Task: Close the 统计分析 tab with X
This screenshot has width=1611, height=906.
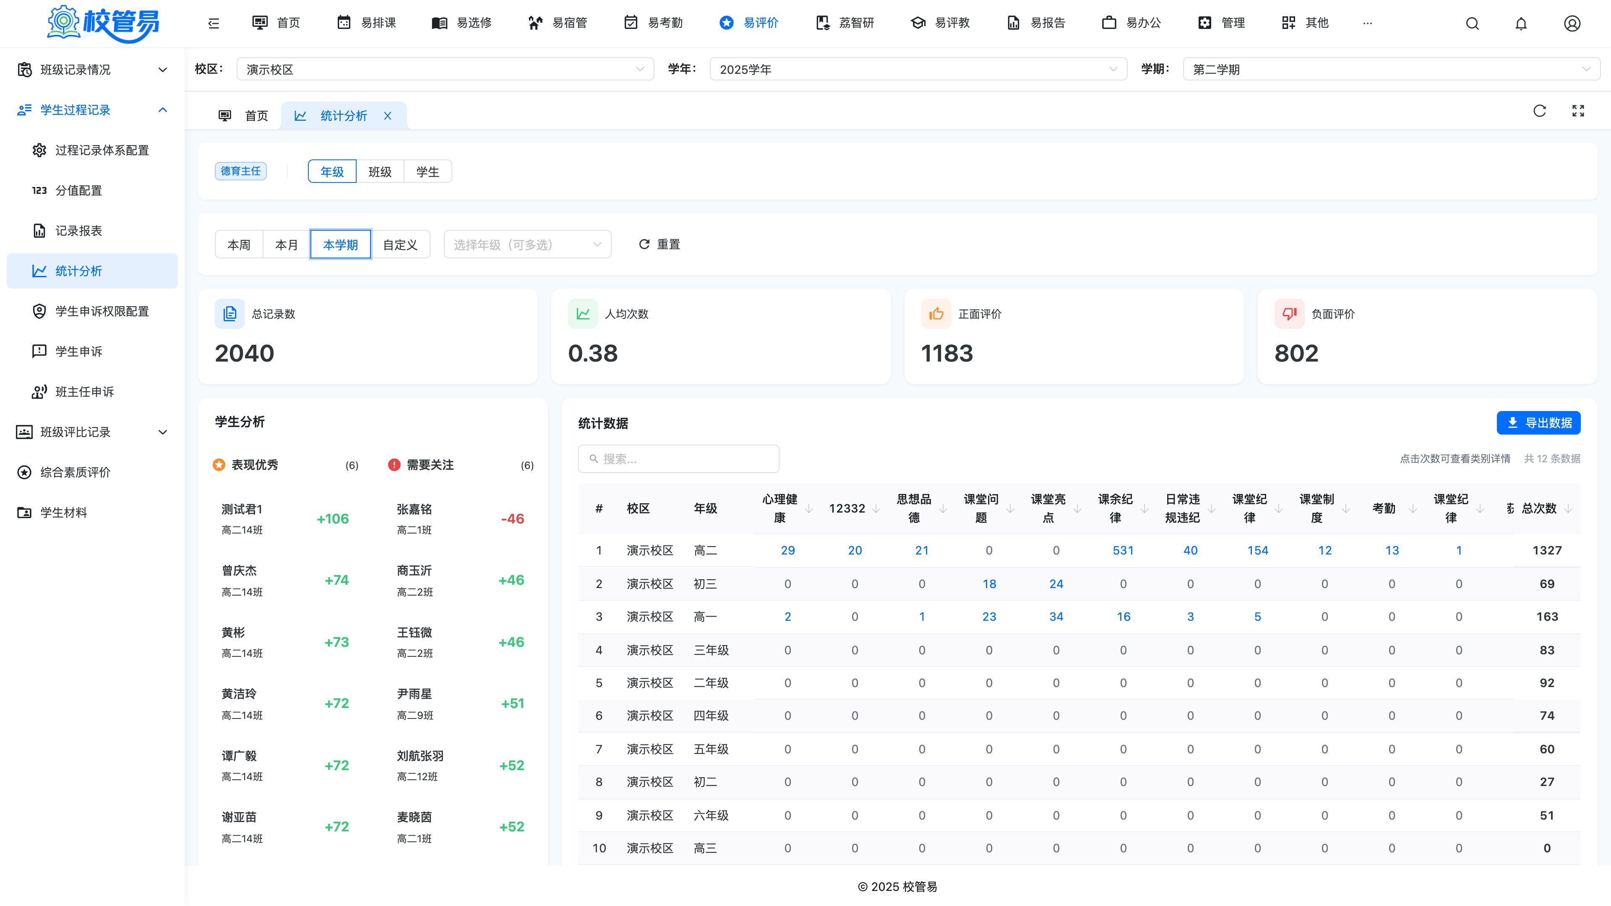Action: click(388, 116)
